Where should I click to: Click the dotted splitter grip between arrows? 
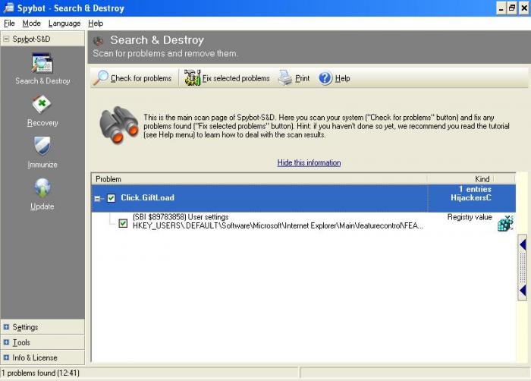coord(523,267)
